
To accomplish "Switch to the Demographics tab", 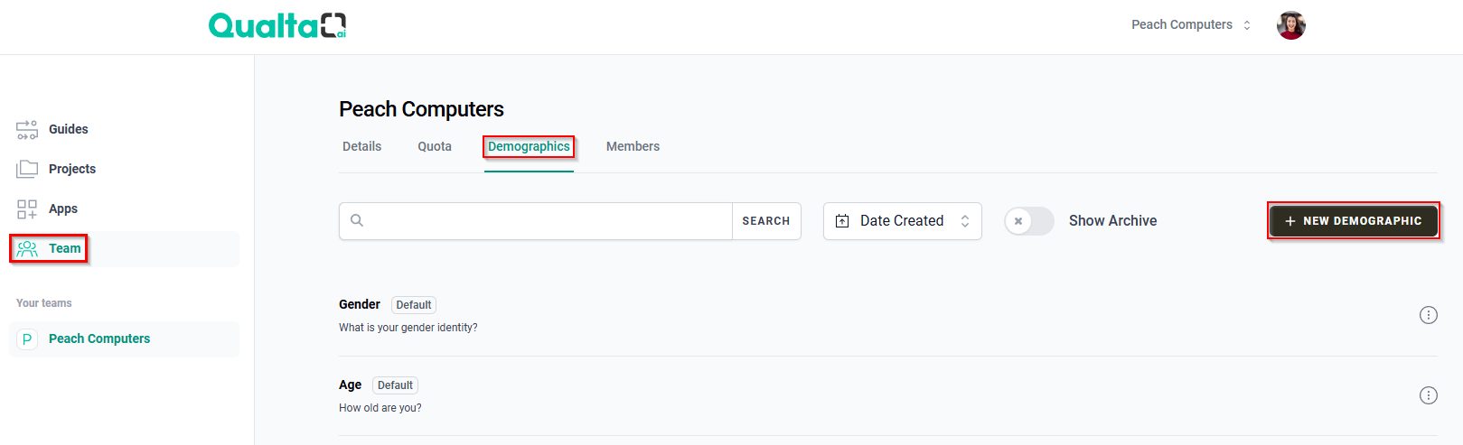I will [529, 146].
